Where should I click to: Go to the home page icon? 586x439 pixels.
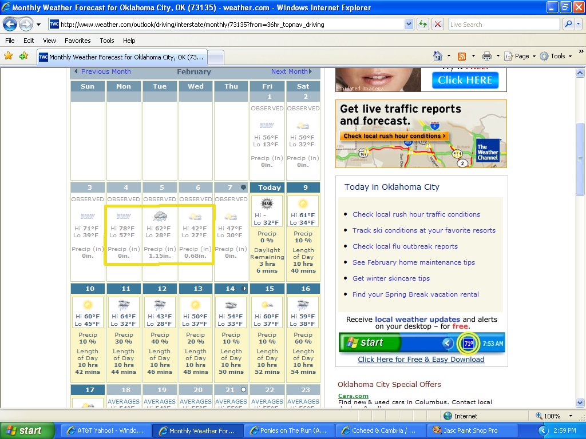(x=438, y=56)
